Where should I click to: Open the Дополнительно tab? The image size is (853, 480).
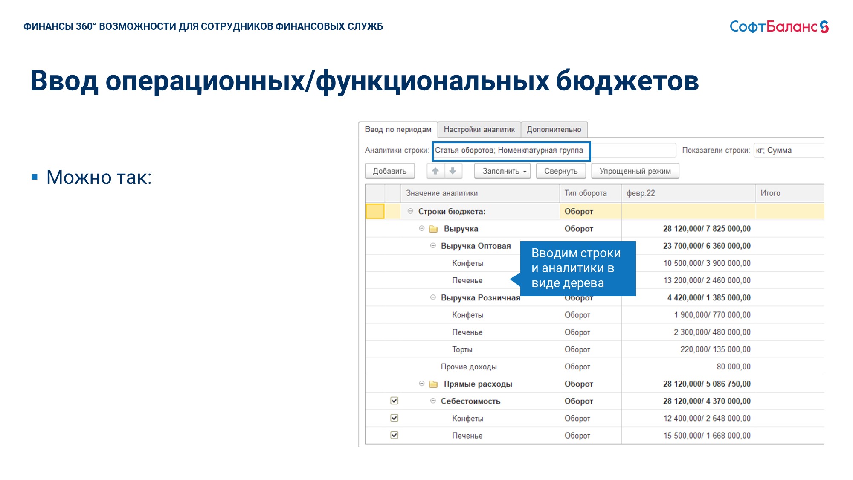click(554, 130)
